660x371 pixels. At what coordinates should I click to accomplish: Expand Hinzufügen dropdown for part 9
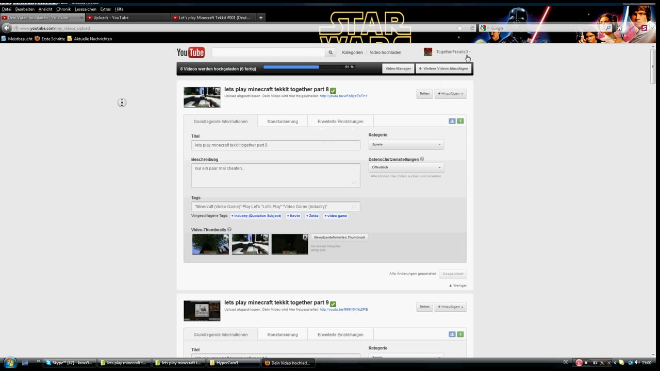pyautogui.click(x=451, y=307)
